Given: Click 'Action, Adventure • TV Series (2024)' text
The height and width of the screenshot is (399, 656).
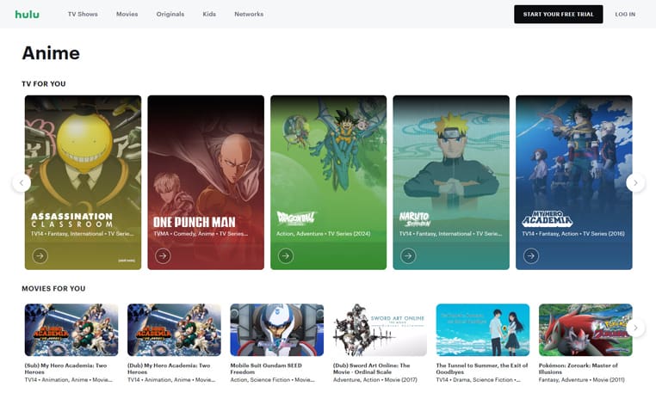Looking at the screenshot, I should pyautogui.click(x=324, y=234).
